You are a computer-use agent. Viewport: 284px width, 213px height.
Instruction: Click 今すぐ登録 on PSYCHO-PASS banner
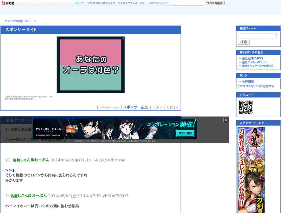pyautogui.click(x=185, y=133)
